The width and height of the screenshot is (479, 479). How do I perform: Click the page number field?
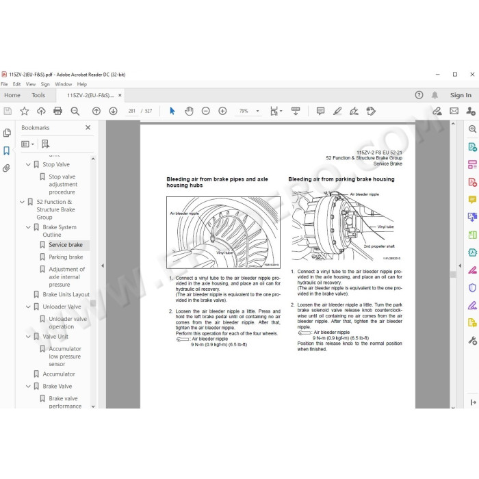pyautogui.click(x=132, y=111)
